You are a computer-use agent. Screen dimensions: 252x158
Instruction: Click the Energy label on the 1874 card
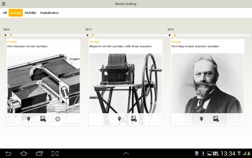[x=176, y=42]
